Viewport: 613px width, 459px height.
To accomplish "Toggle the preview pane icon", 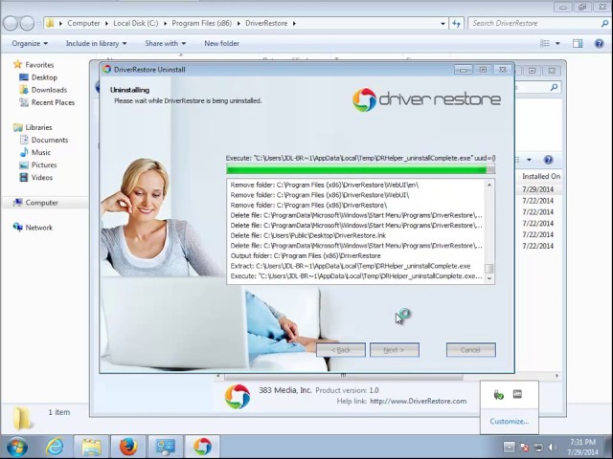I will [x=578, y=43].
